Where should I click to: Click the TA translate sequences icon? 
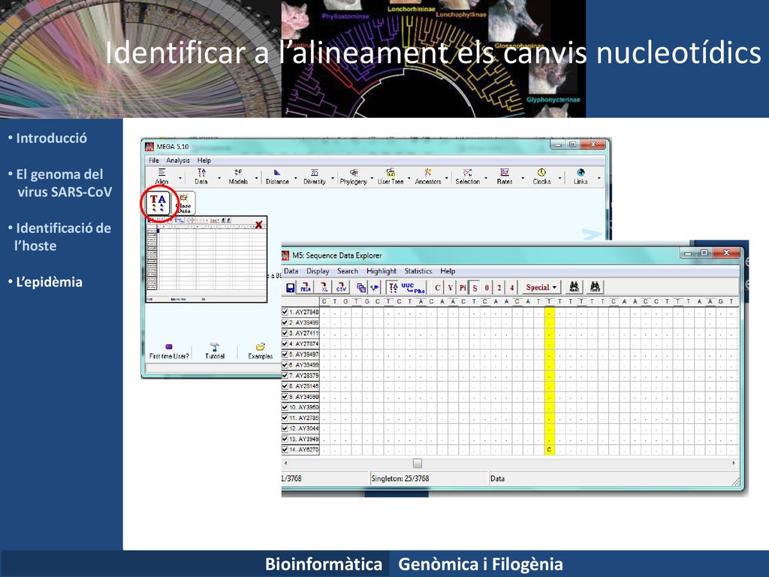tap(393, 288)
